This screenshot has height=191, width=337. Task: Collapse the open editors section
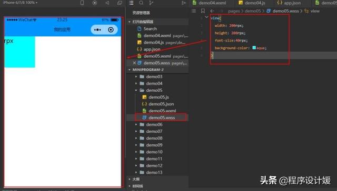coord(130,22)
